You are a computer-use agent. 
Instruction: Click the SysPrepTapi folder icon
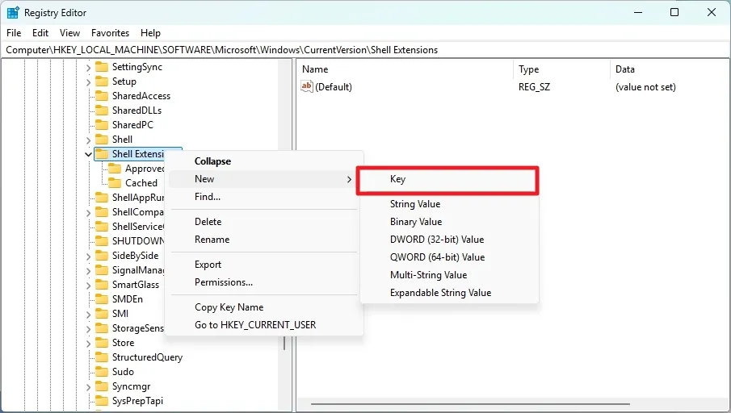coord(102,401)
